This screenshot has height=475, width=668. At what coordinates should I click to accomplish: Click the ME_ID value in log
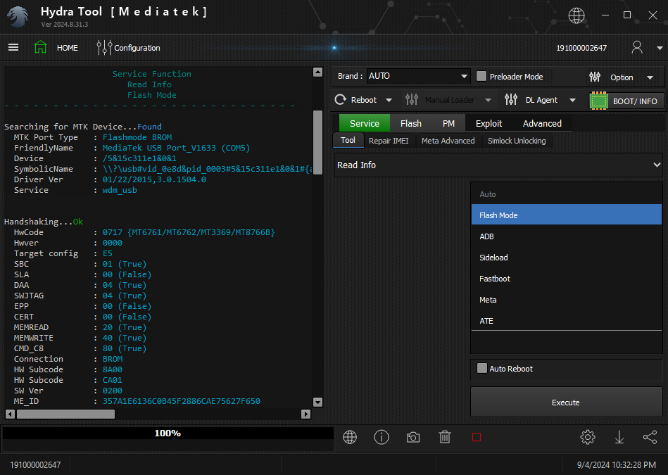click(x=181, y=401)
